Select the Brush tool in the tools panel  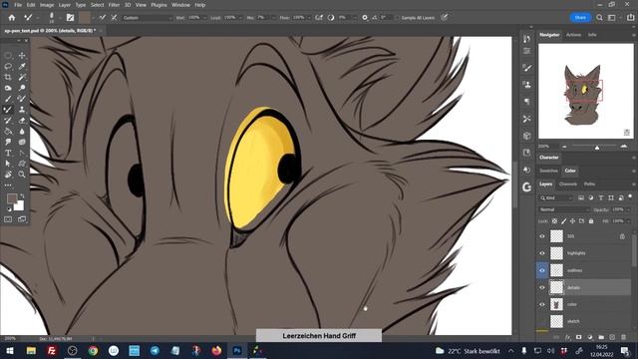(x=8, y=99)
